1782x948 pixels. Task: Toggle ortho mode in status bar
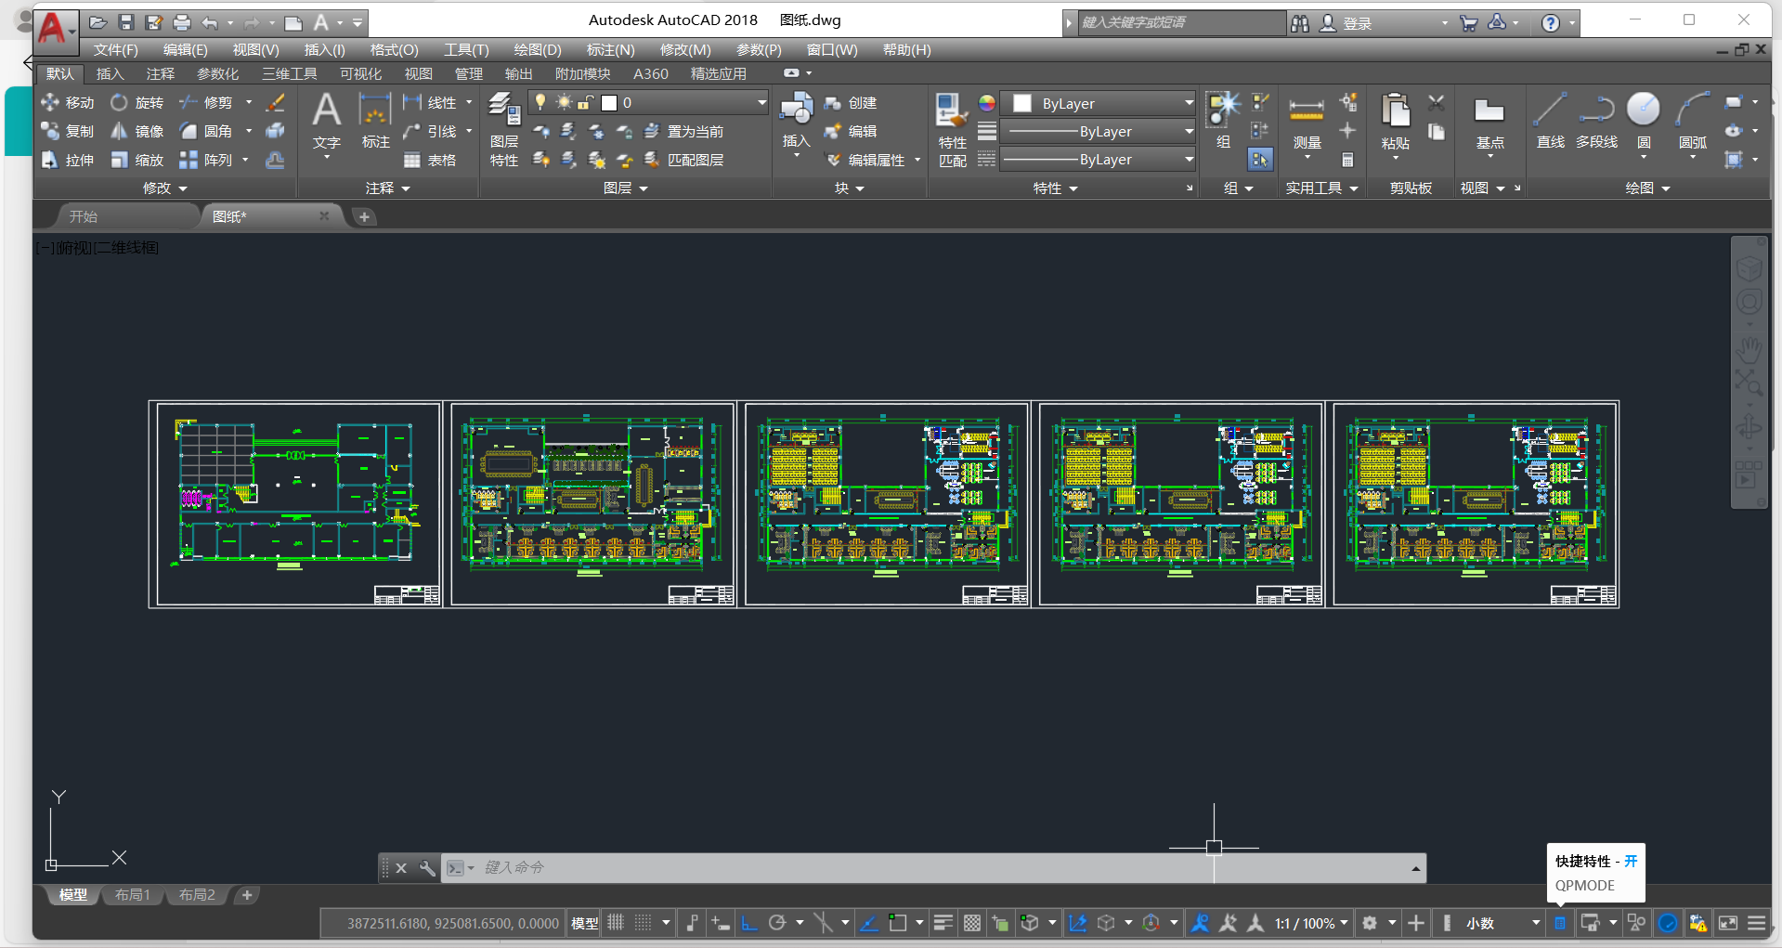pos(748,923)
